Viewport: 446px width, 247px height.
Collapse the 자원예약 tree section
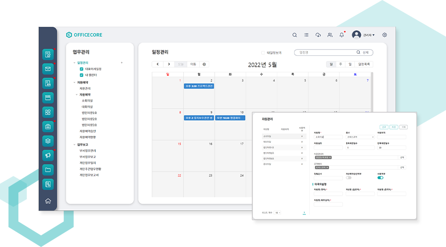click(75, 82)
